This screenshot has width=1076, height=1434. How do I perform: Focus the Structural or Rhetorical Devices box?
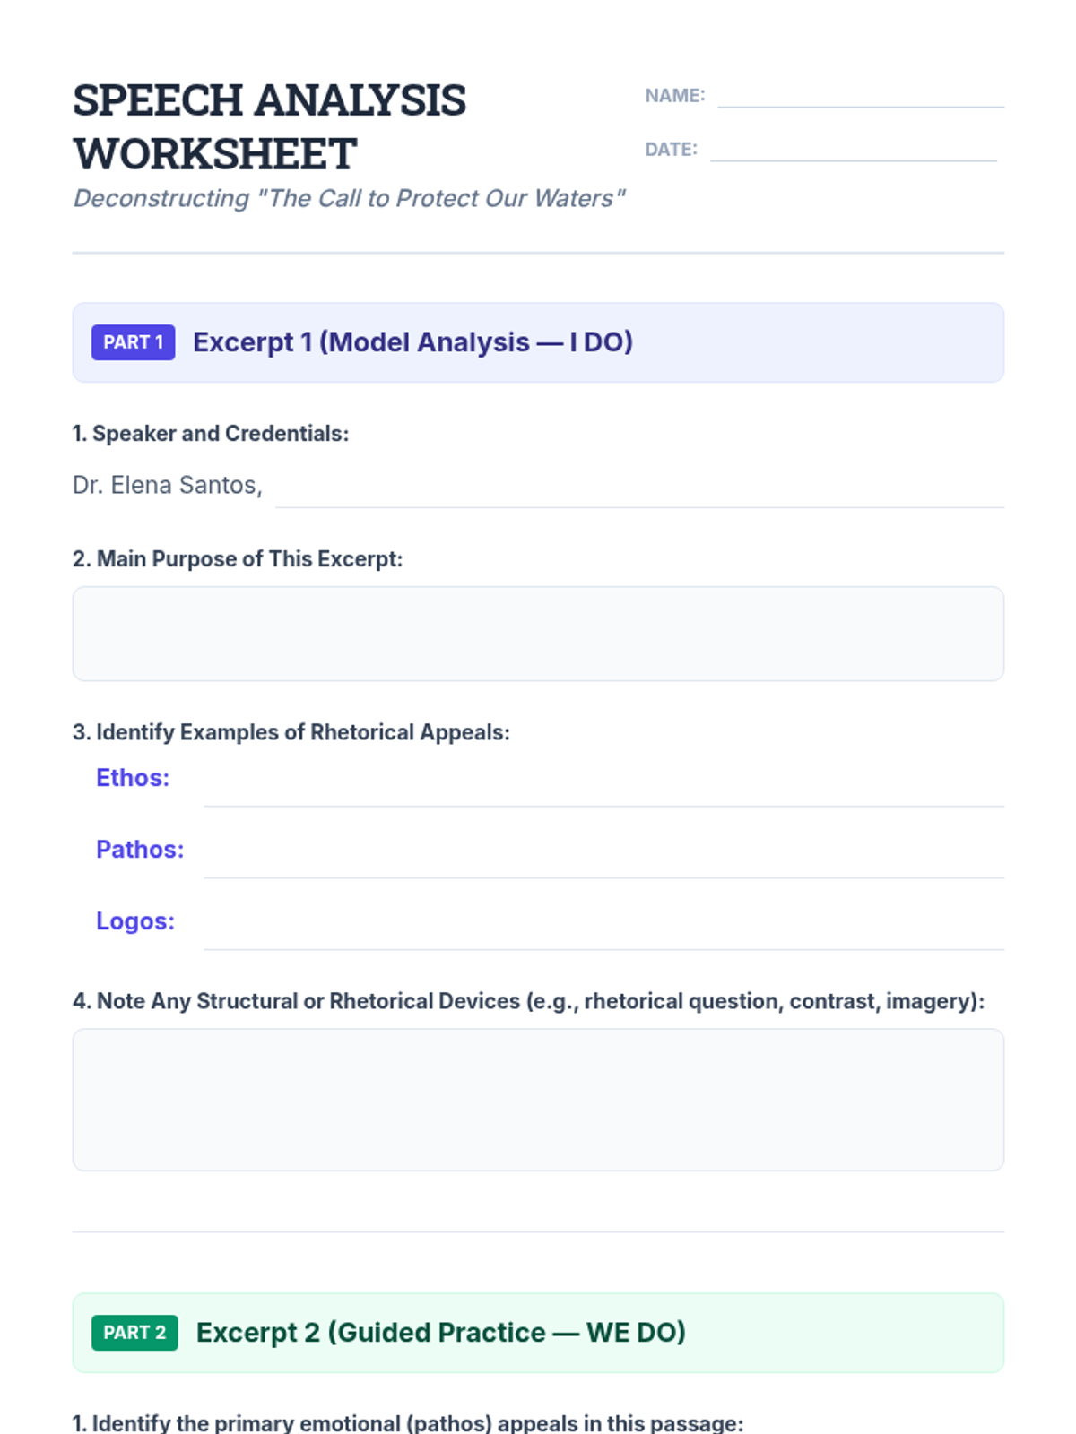(x=538, y=1100)
